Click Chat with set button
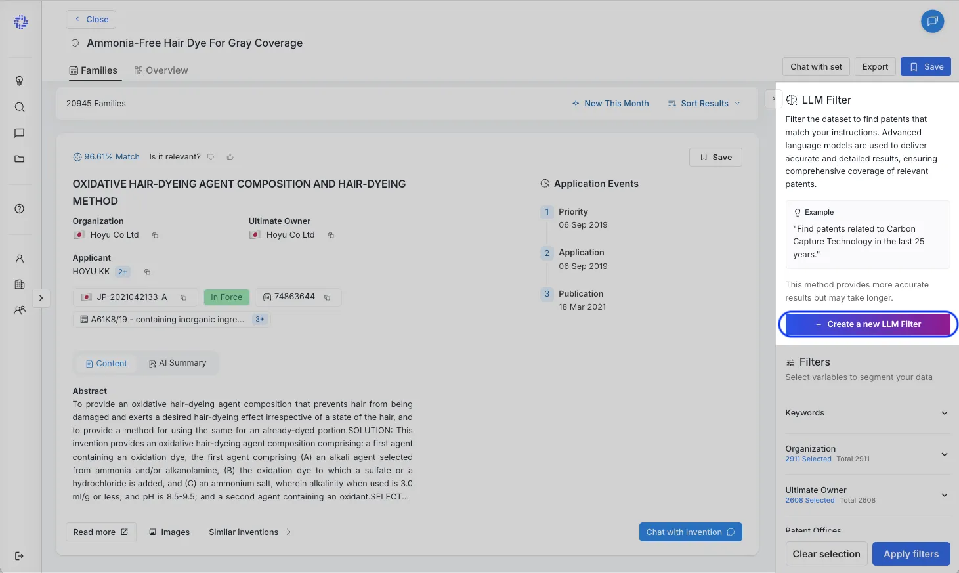Screen dimensions: 959x573 (816, 67)
